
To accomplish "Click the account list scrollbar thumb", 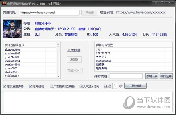I will pos(58,48).
